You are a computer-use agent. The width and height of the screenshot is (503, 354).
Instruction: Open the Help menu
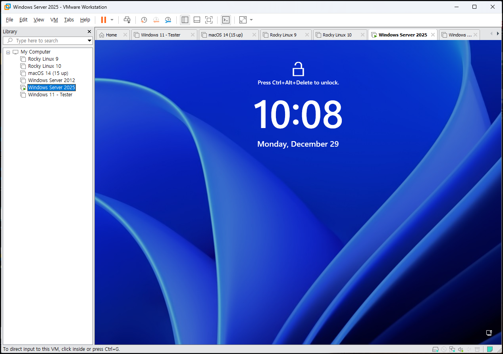[85, 20]
